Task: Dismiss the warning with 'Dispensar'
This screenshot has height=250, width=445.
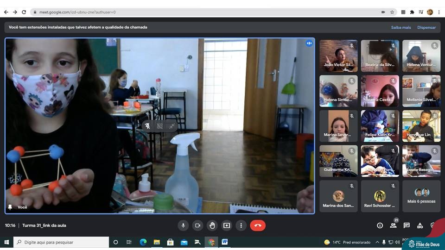Action: [426, 27]
